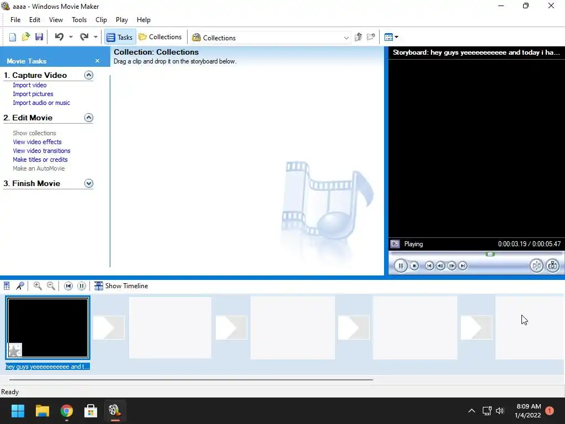The image size is (565, 424).
Task: Stop the preview monitor playback
Action: coord(414,266)
